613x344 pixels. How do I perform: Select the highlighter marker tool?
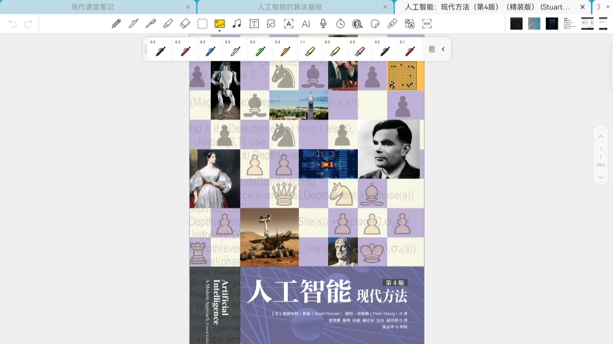pyautogui.click(x=168, y=23)
